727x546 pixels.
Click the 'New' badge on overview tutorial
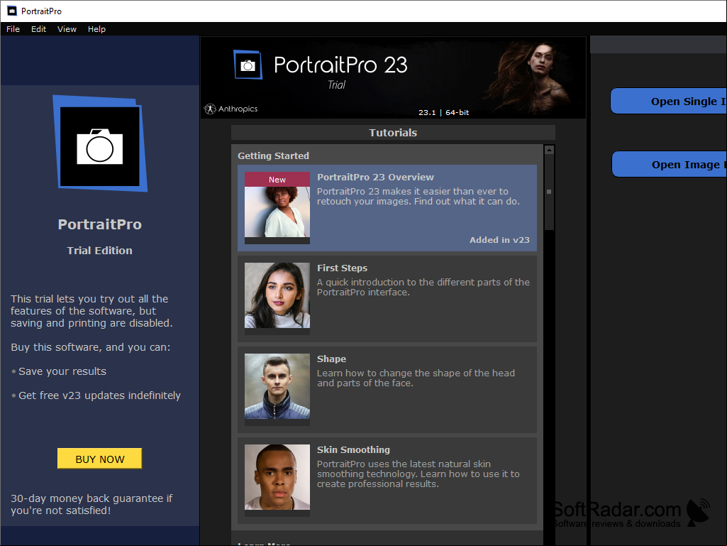point(277,179)
